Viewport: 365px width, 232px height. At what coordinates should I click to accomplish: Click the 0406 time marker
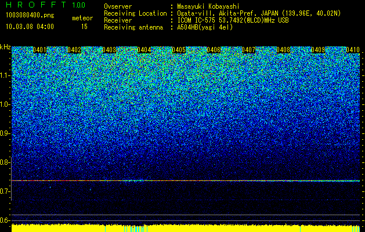point(214,50)
